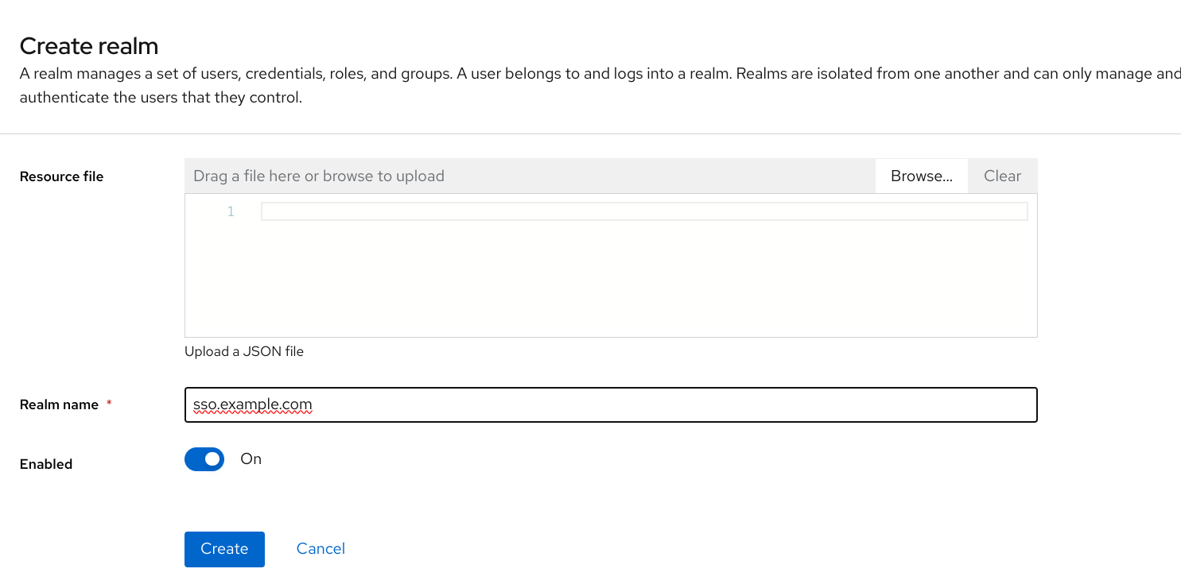Click the horizontal divider below the description

click(x=590, y=133)
